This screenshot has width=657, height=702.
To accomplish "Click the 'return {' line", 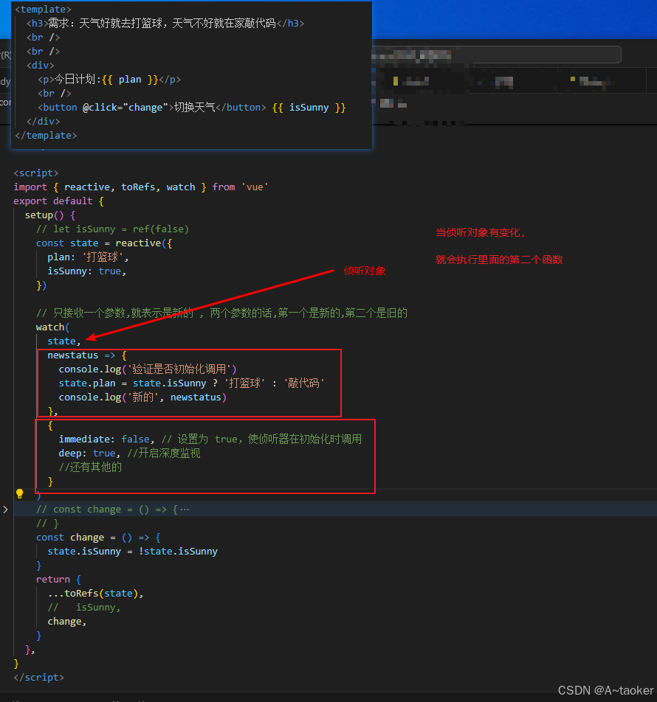I will [59, 580].
